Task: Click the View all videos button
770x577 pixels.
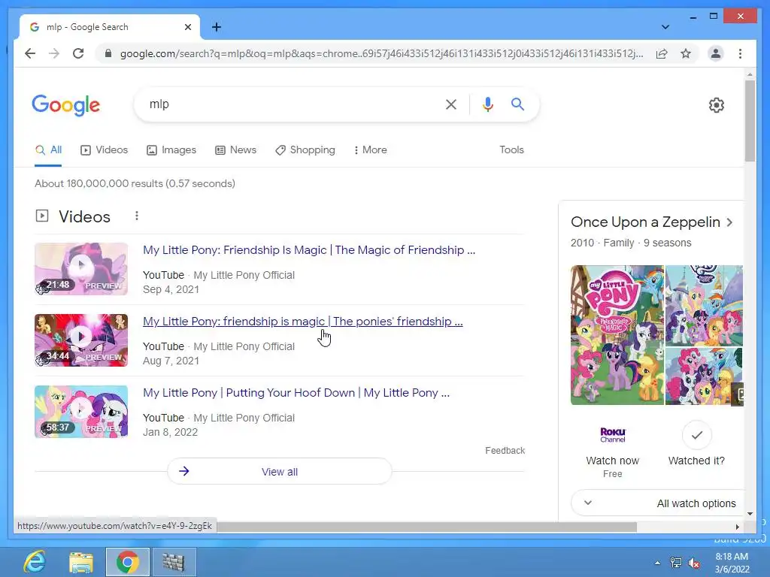Action: (280, 472)
